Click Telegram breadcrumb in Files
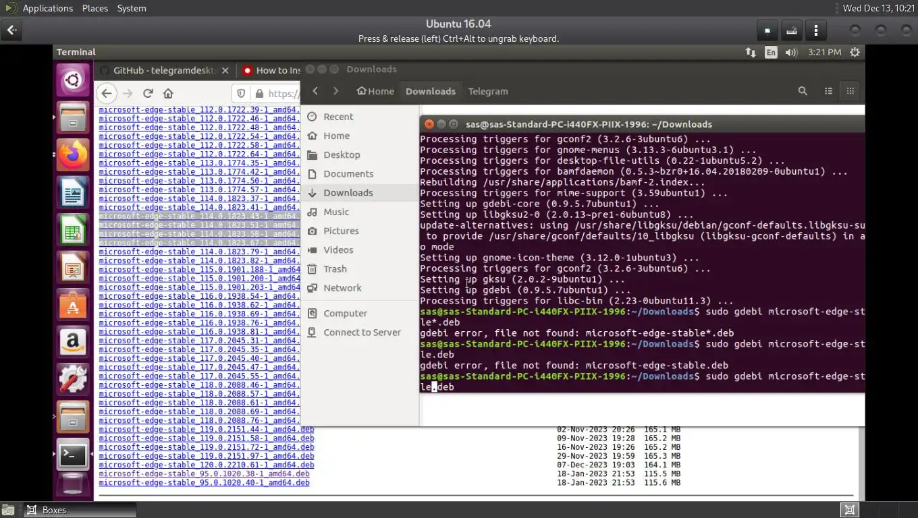The width and height of the screenshot is (918, 518). (488, 91)
